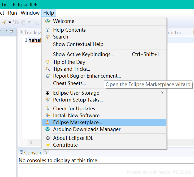
Task: Click the next annotation toolbar icon
Action: pyautogui.click(x=37, y=22)
